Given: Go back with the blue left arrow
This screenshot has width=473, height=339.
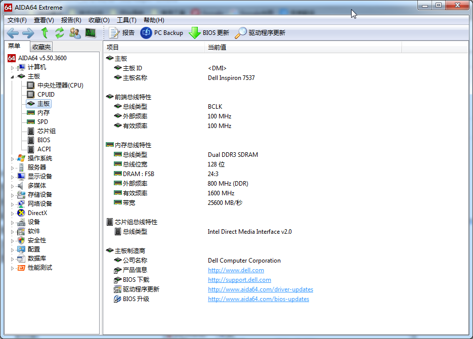Looking at the screenshot, I should click(13, 33).
